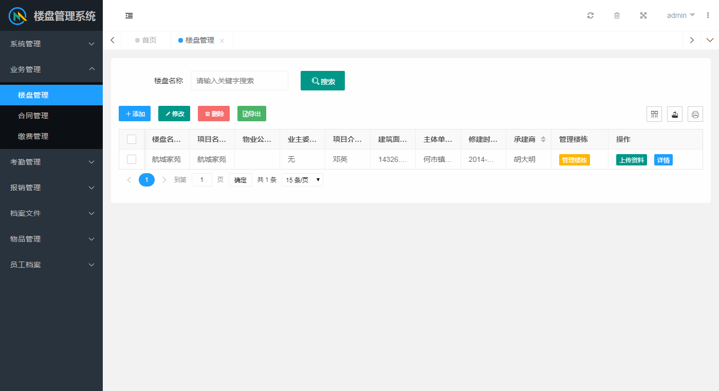This screenshot has width=719, height=391.
Task: Check the select-all header checkbox
Action: [132, 139]
